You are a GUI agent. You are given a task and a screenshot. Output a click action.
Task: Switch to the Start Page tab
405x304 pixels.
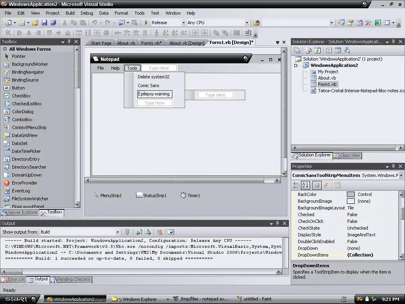[x=101, y=43]
